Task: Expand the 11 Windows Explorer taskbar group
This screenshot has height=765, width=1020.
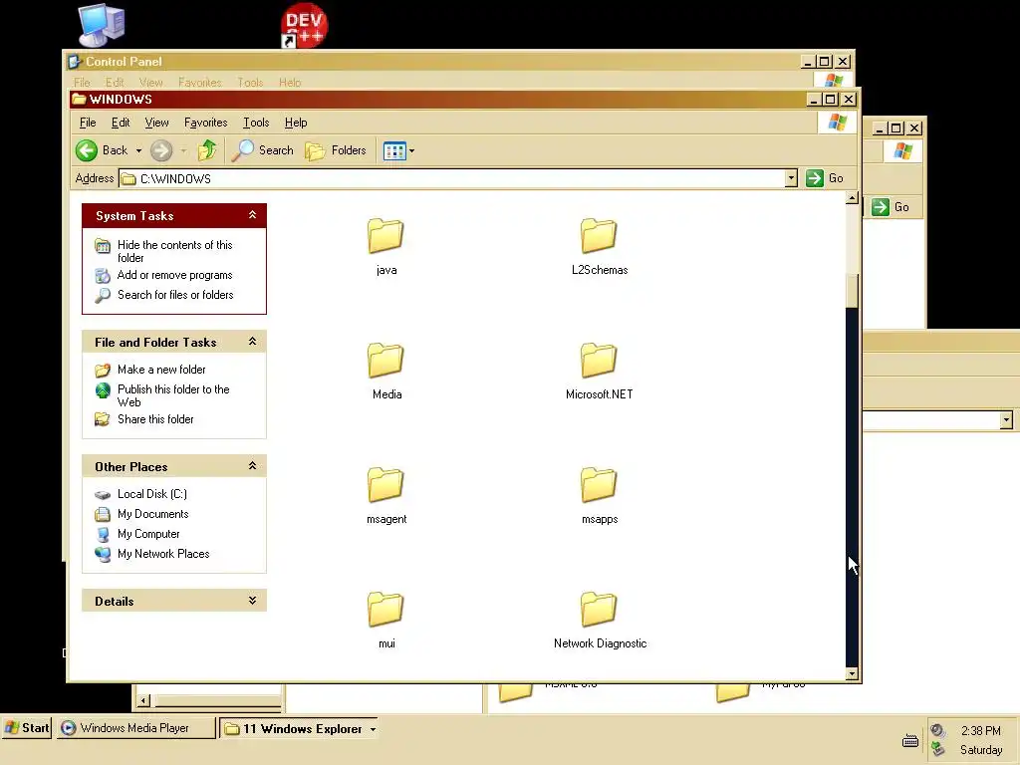Action: tap(373, 729)
